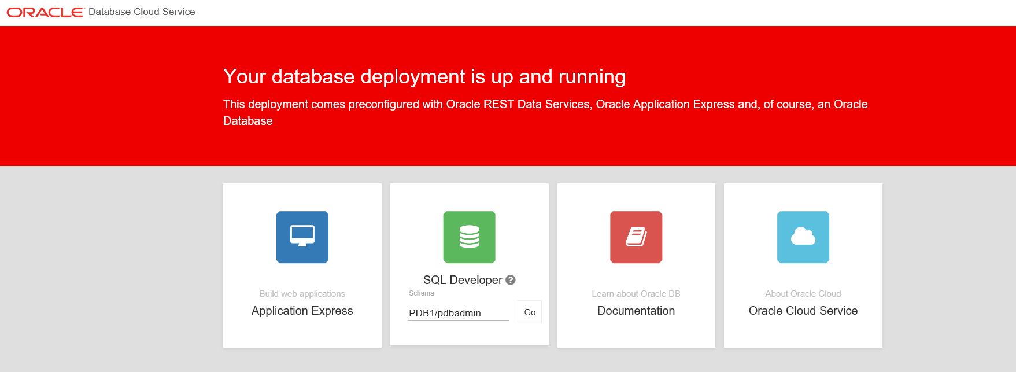Screen dimensions: 1016x372
Task: Click the 'Build web applications' caption
Action: pos(302,294)
